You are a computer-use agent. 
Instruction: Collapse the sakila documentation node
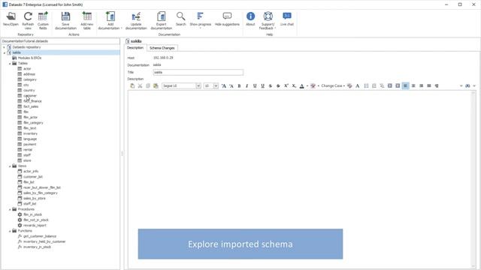point(5,53)
